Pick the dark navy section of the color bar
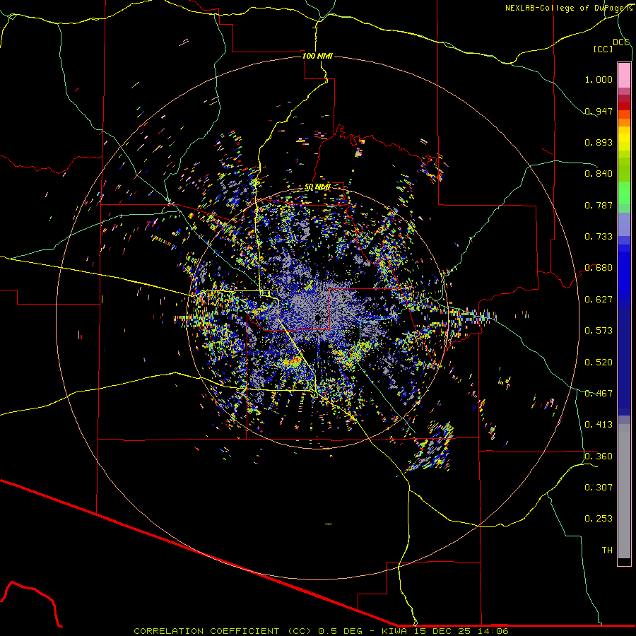This screenshot has width=636, height=636. click(x=624, y=357)
